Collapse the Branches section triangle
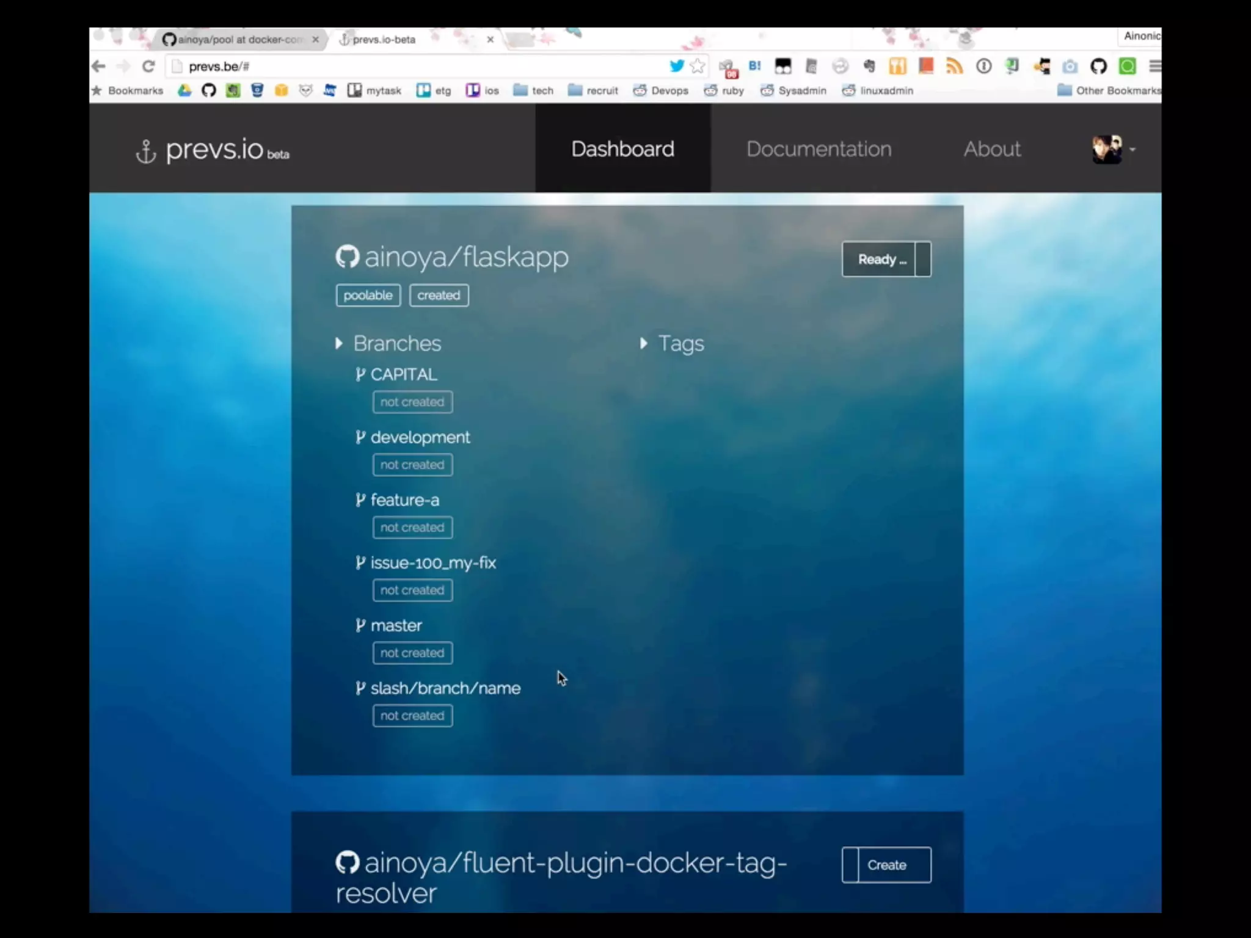The width and height of the screenshot is (1251, 938). pos(339,343)
